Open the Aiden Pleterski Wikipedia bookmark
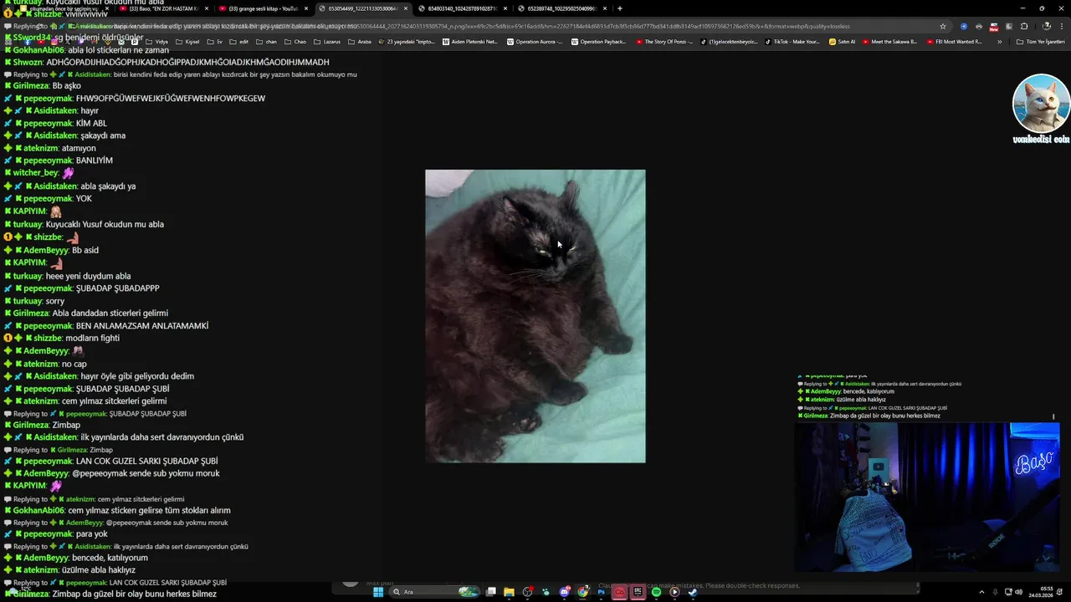Viewport: 1071px width, 602px height. (x=469, y=42)
